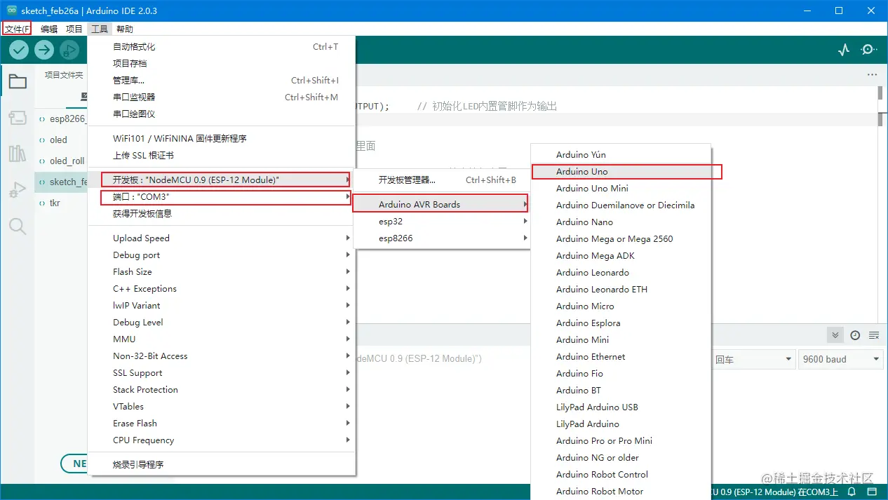Select Arduino Mega or Mega 2560 board
The height and width of the screenshot is (500, 888).
[621, 239]
